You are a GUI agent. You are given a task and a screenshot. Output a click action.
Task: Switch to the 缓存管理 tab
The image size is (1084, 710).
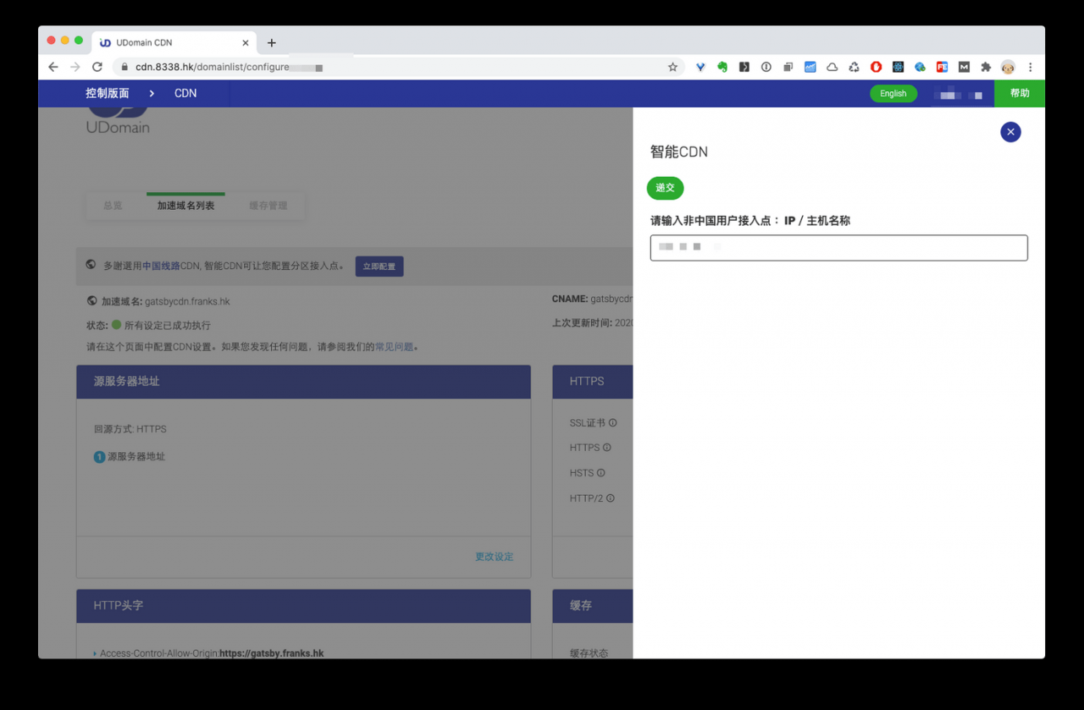268,205
